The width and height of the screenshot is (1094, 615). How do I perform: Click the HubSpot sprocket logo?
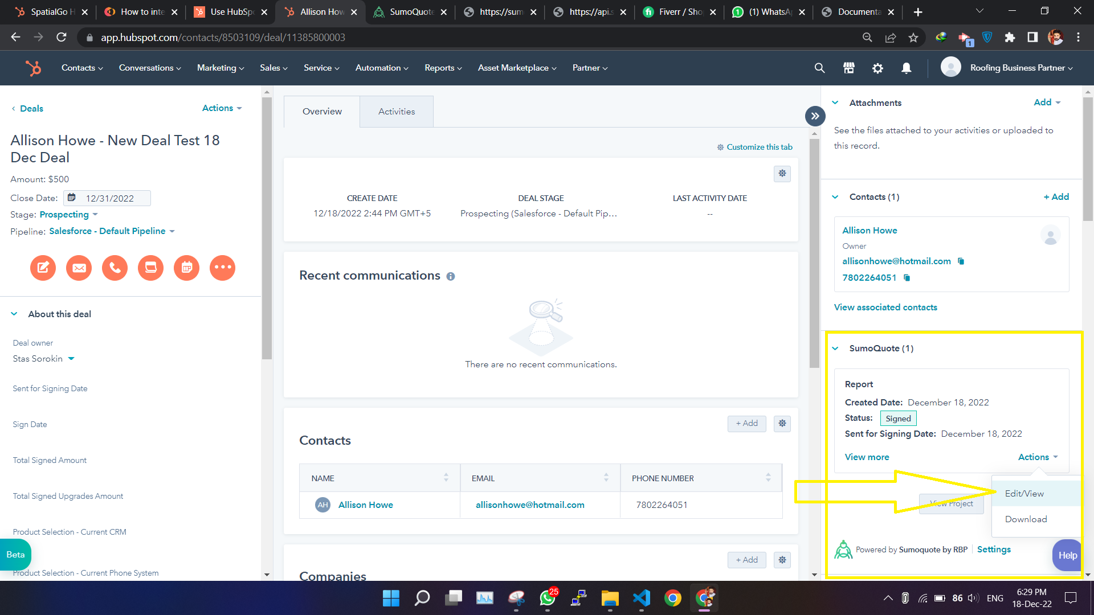pyautogui.click(x=34, y=68)
